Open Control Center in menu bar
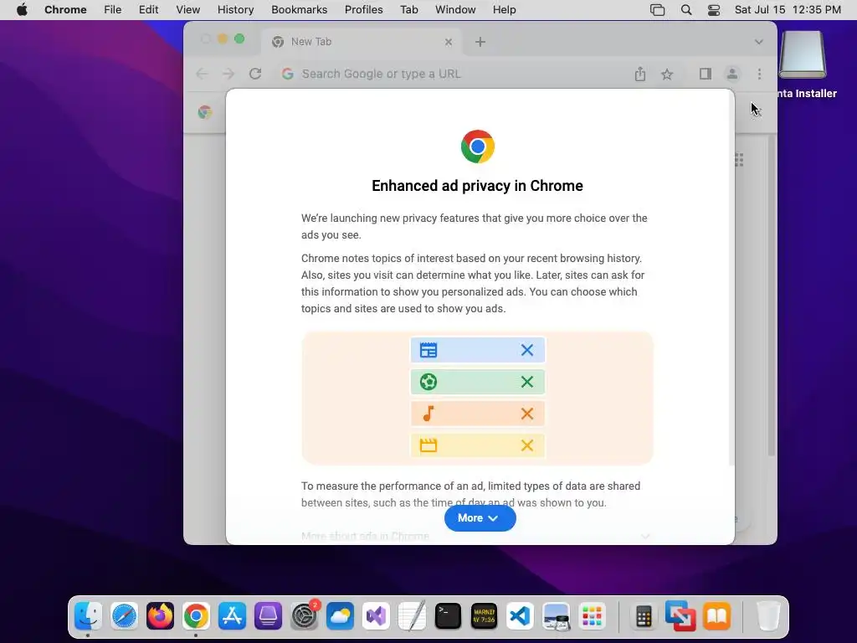857x643 pixels. [x=713, y=10]
